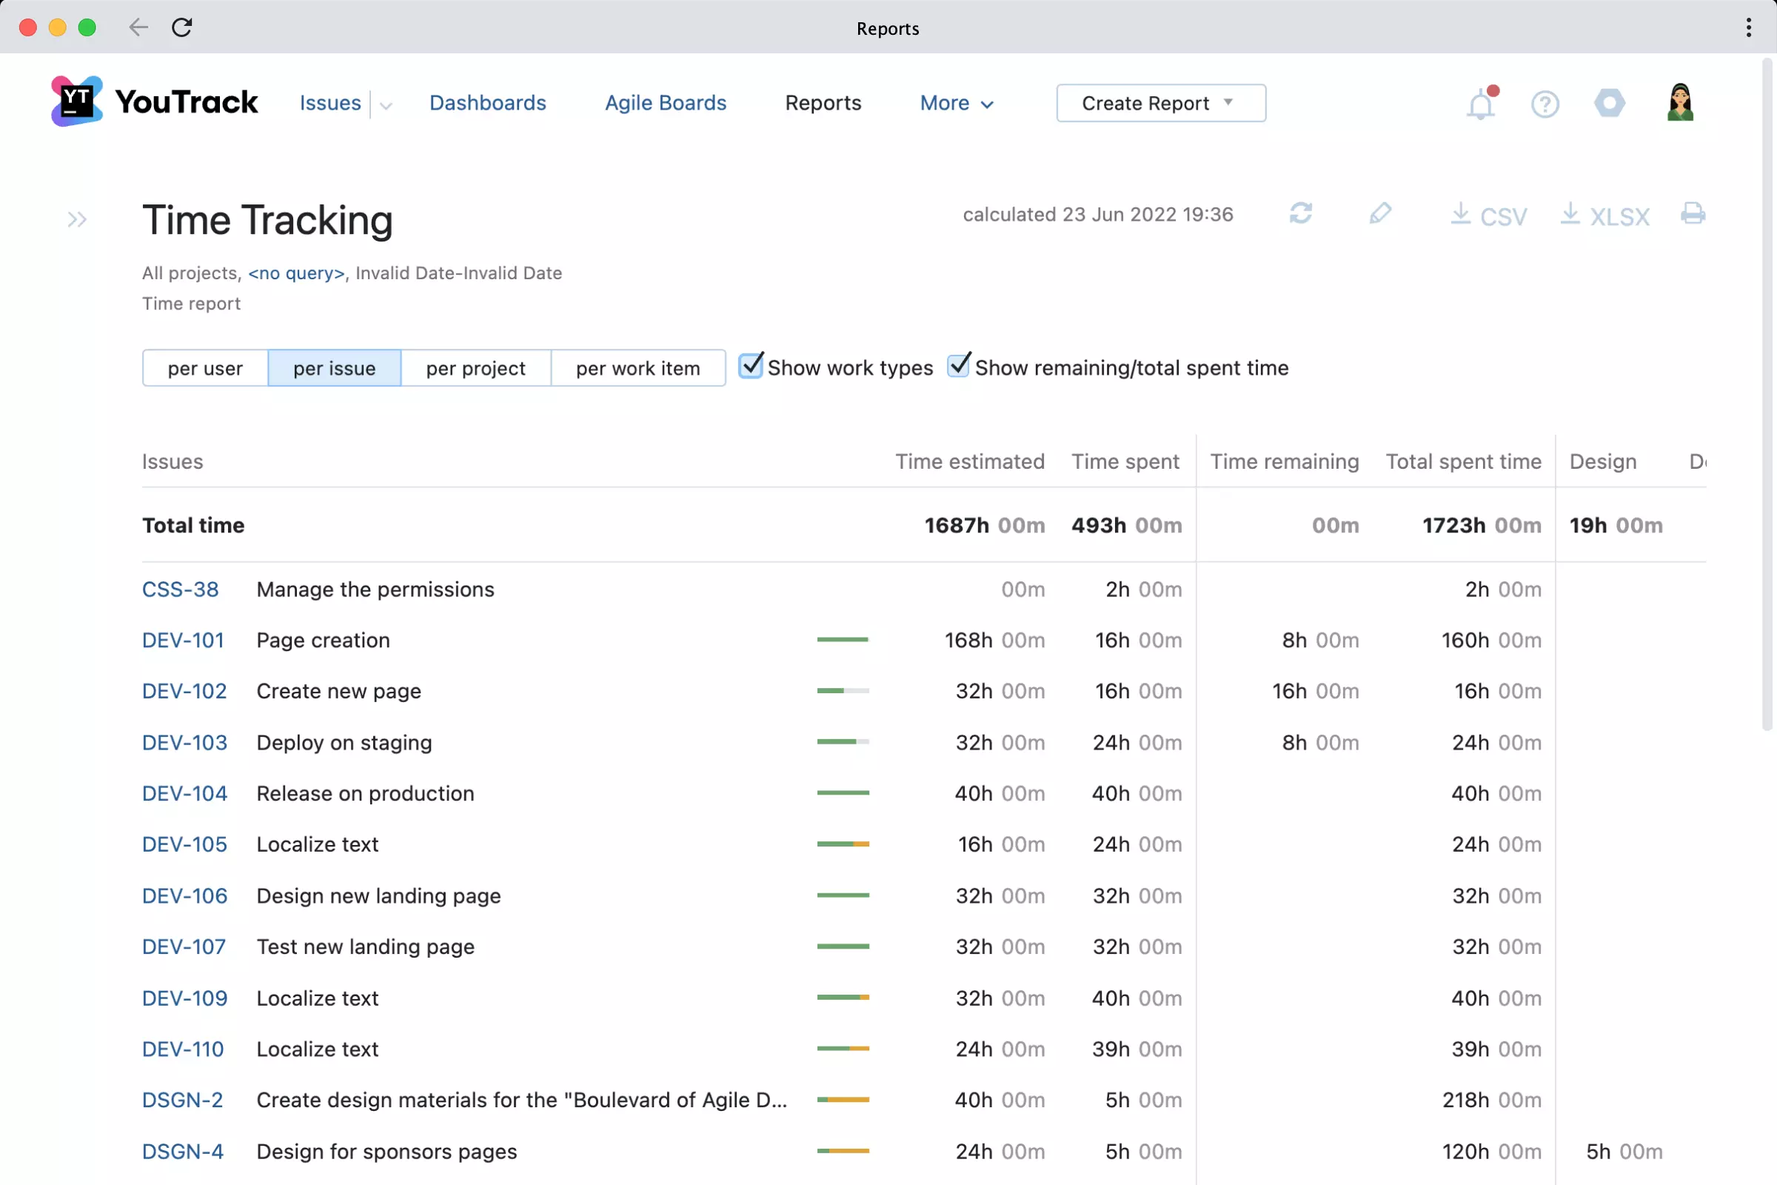Open DEV-101 Page creation issue

click(182, 640)
